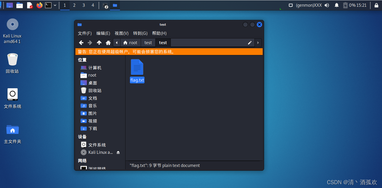
Task: Click the Home icon in file manager toolbar
Action: click(108, 43)
